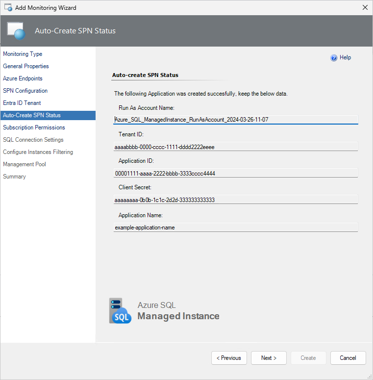Cancel the wizard
This screenshot has height=380, width=373.
click(x=348, y=358)
